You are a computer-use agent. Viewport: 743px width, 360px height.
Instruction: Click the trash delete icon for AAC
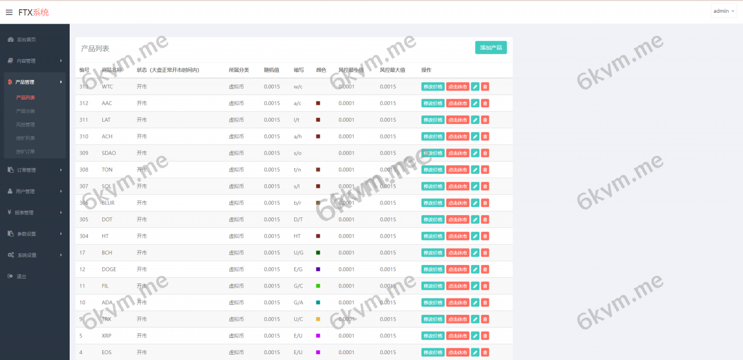click(x=485, y=103)
